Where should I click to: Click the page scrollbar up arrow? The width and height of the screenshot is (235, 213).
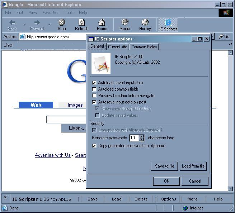(230, 53)
